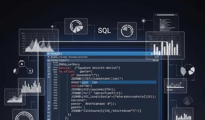Click the four-squares sidebar icon
205x120 pixels.
point(49,67)
